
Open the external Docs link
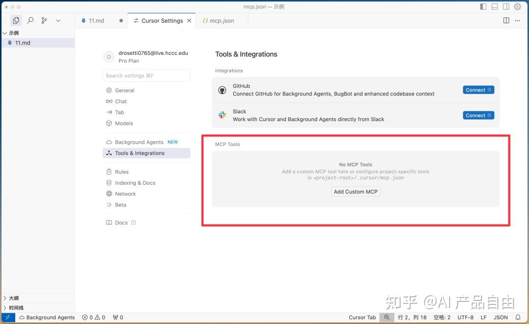tap(121, 223)
